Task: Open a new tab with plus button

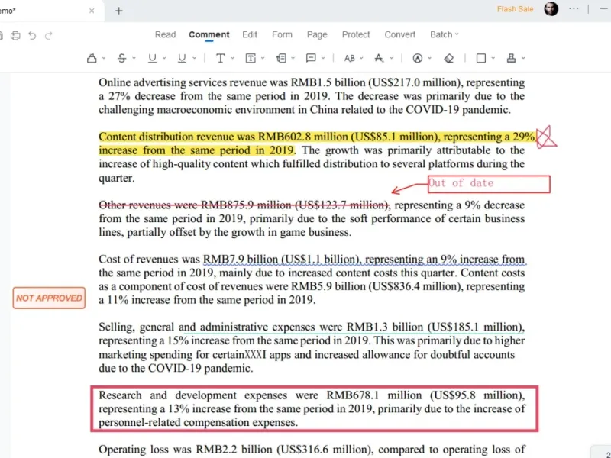Action: pos(119,11)
